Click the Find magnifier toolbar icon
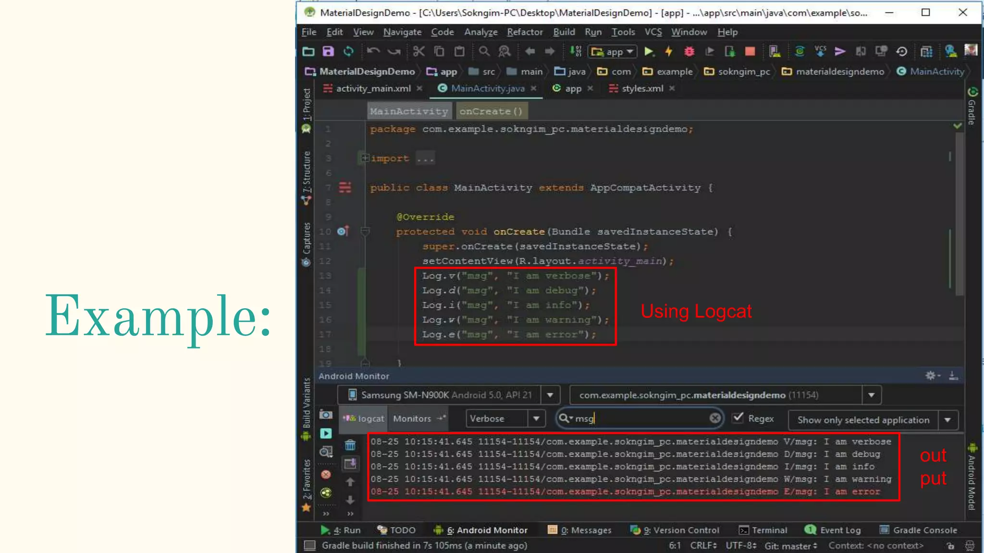This screenshot has width=984, height=553. [x=484, y=51]
